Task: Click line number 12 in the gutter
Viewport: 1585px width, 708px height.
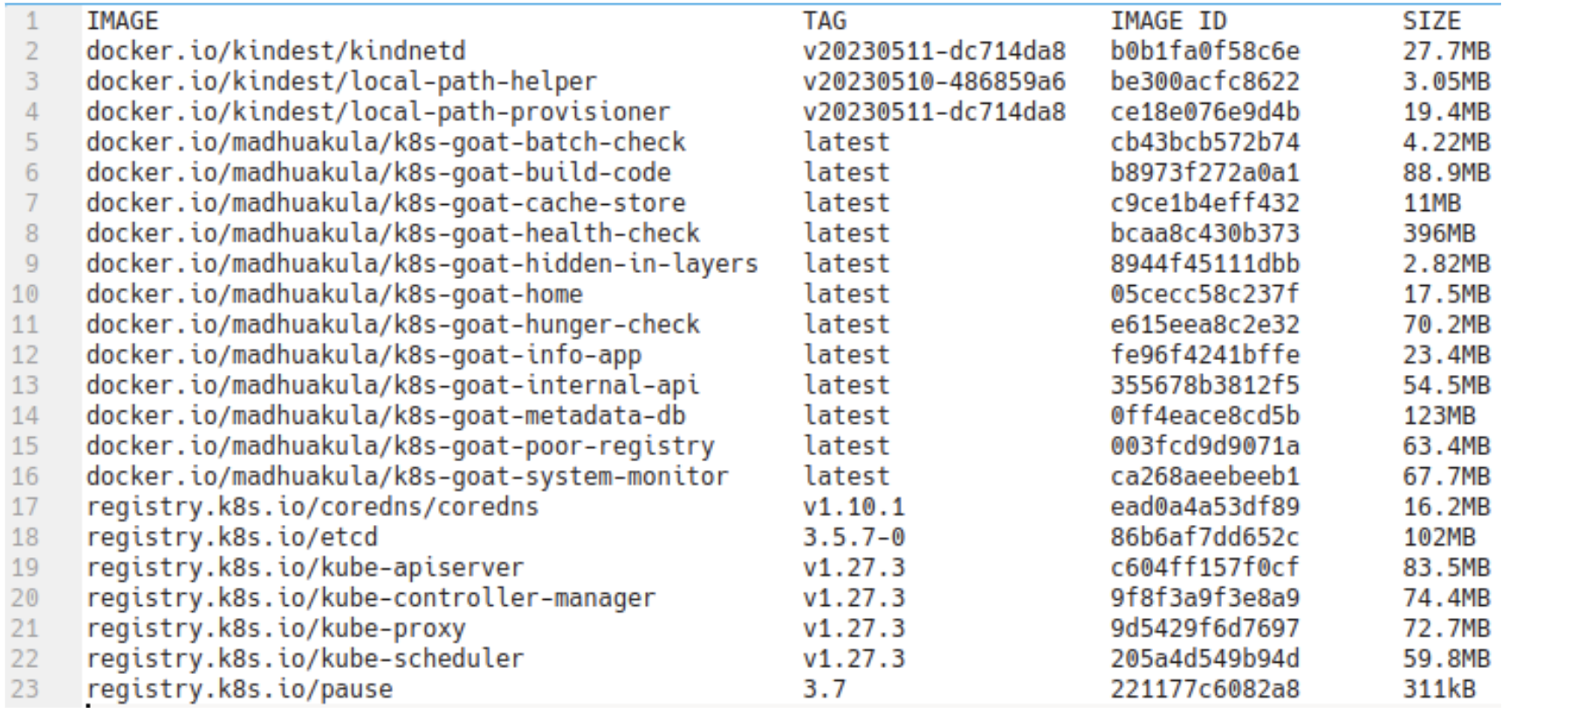Action: click(25, 355)
